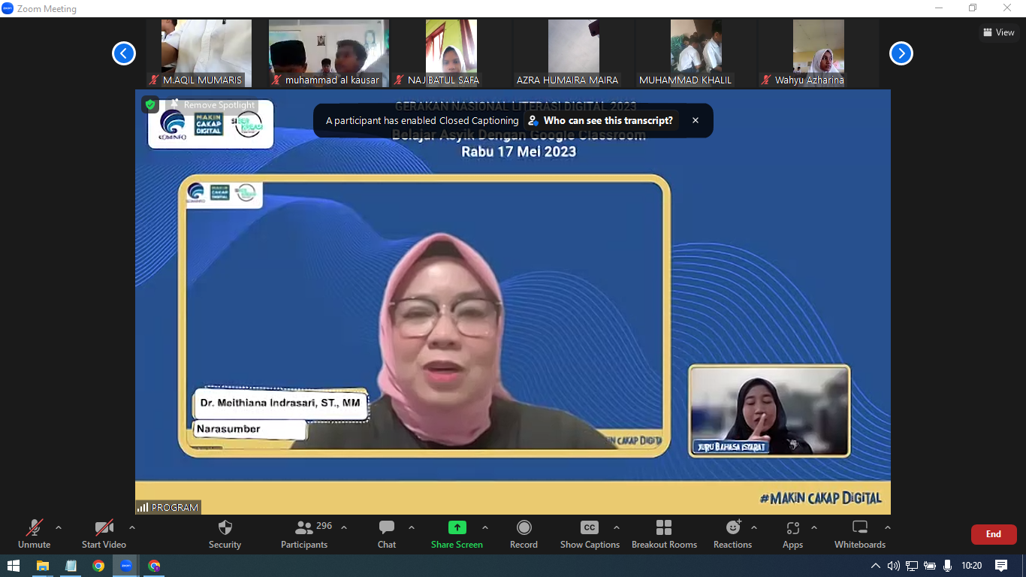Show next participants with the right arrow
This screenshot has width=1026, height=577.
tap(901, 53)
